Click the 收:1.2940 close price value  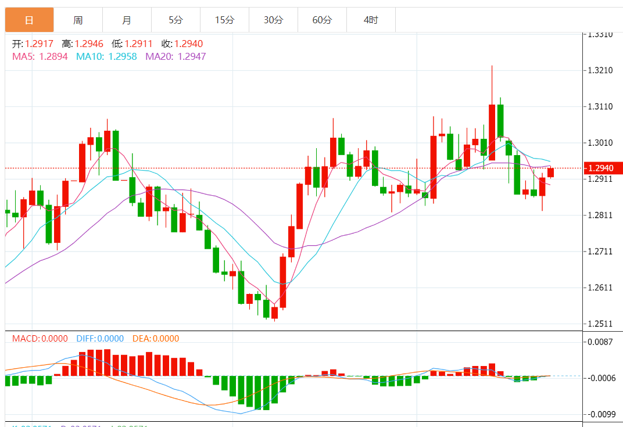(x=182, y=44)
